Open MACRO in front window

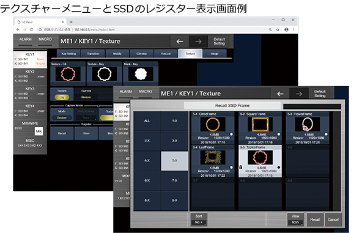click(146, 93)
